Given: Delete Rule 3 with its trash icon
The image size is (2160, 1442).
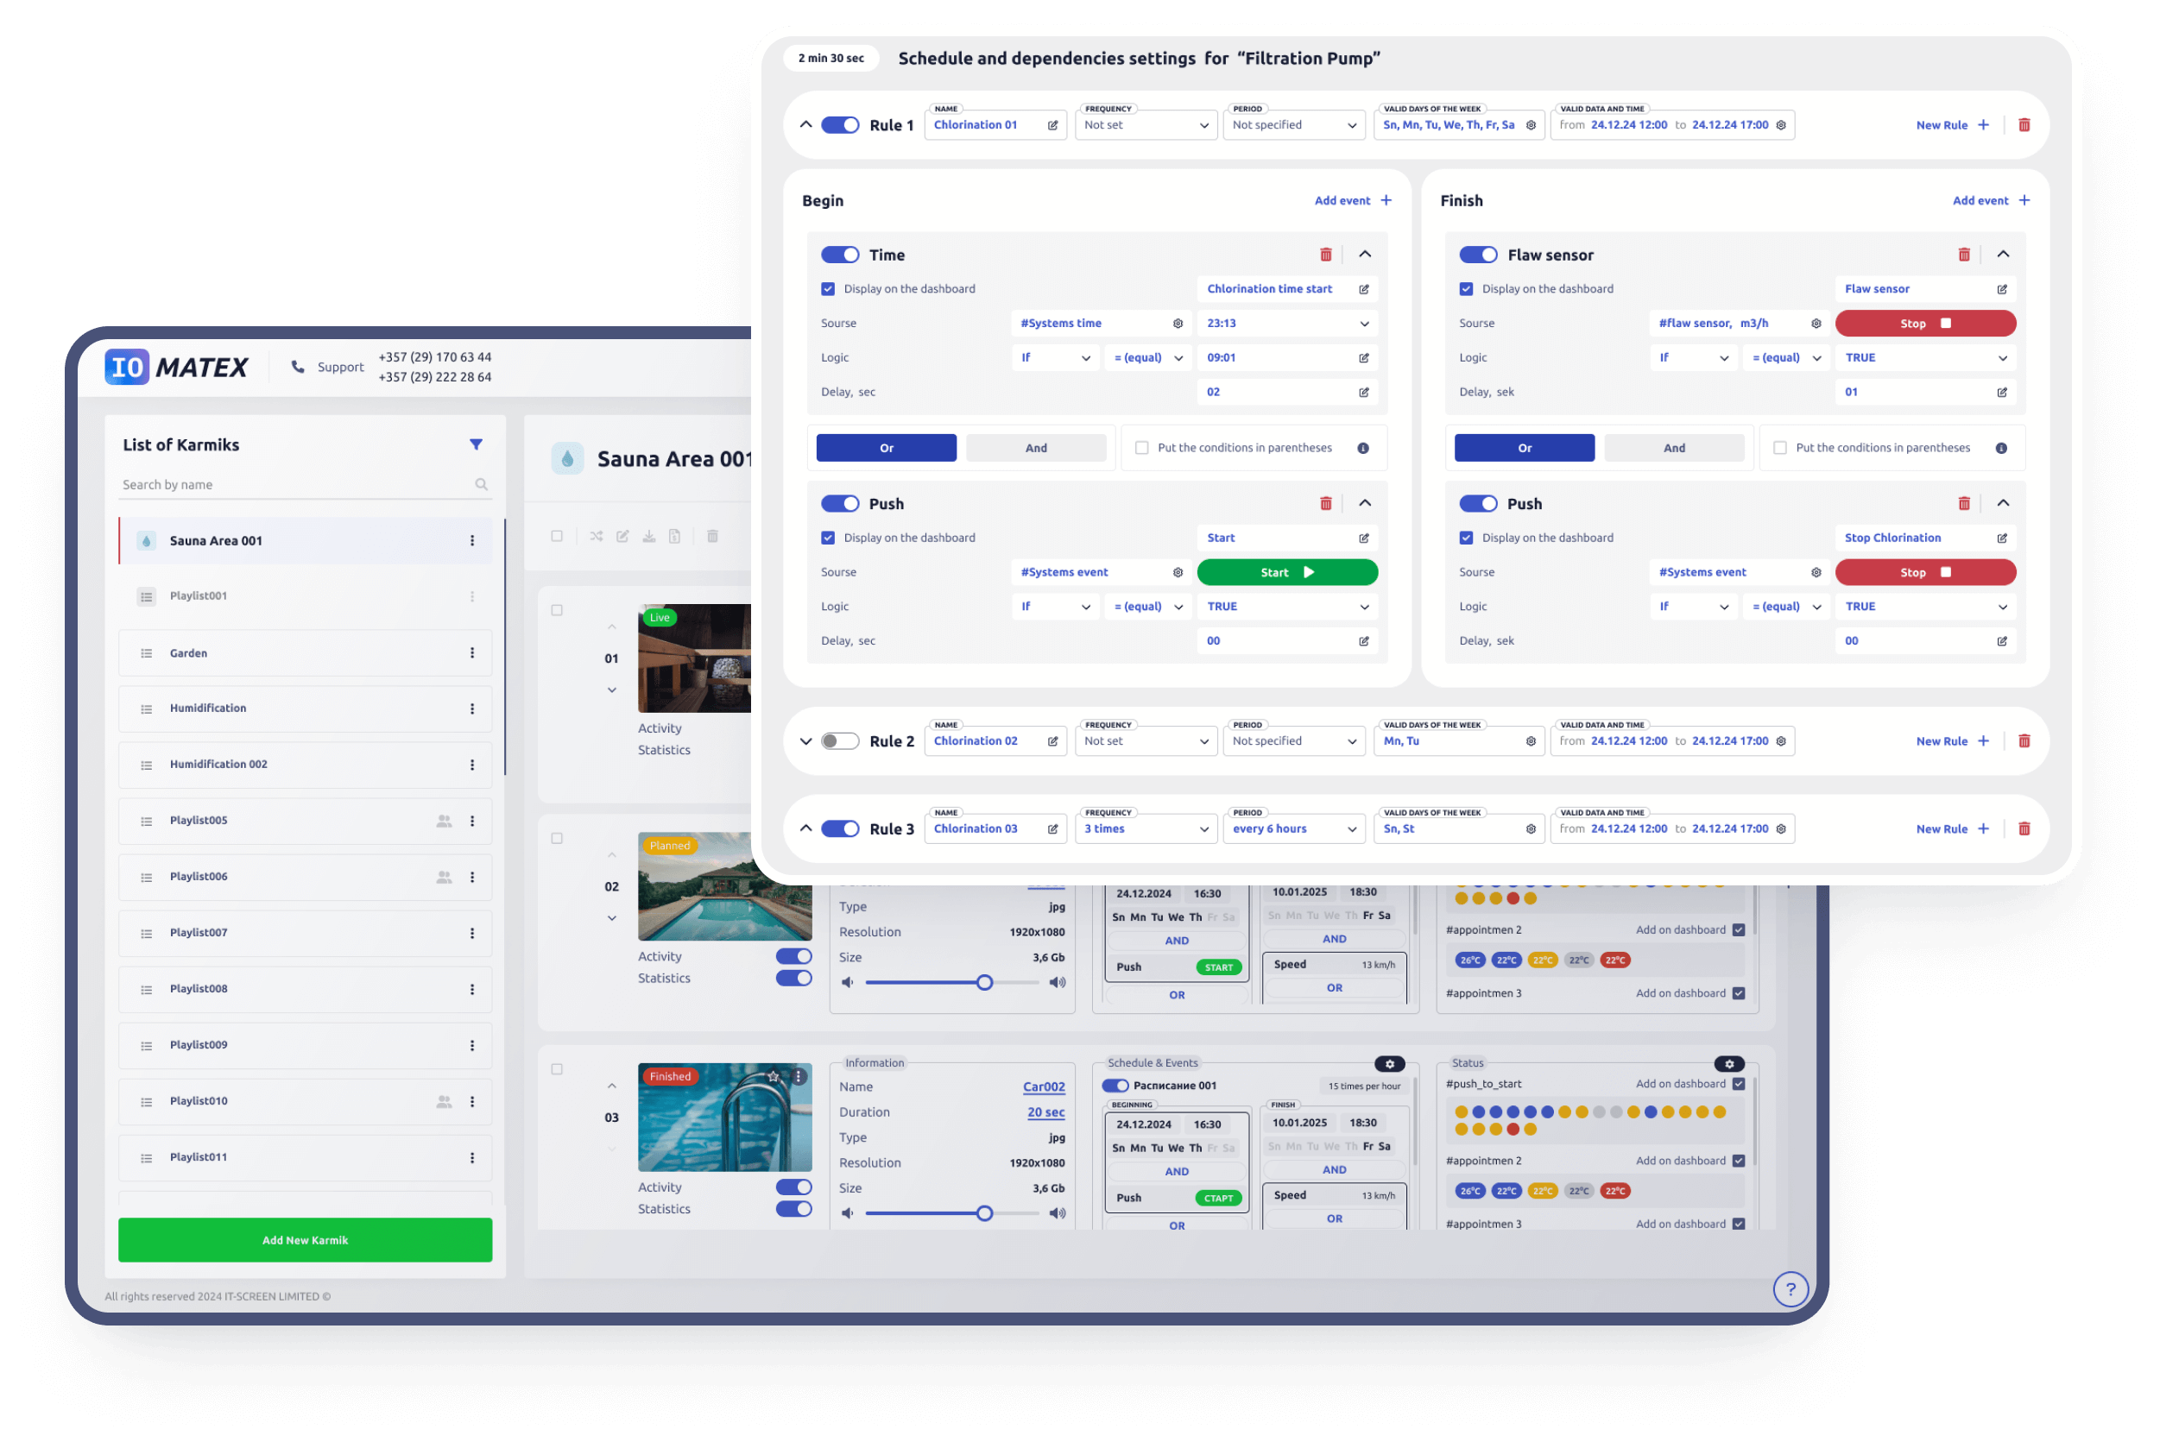Looking at the screenshot, I should point(2024,828).
